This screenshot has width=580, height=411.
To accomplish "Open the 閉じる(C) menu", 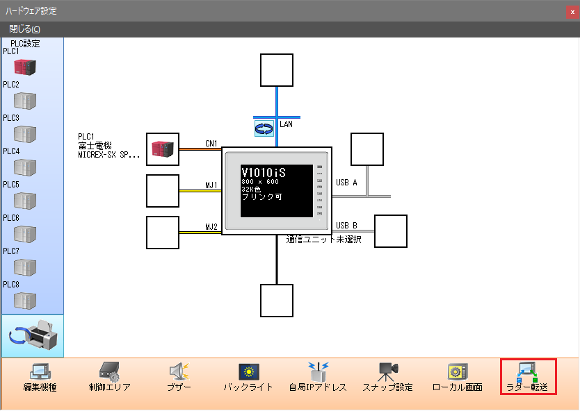I will coord(24,29).
